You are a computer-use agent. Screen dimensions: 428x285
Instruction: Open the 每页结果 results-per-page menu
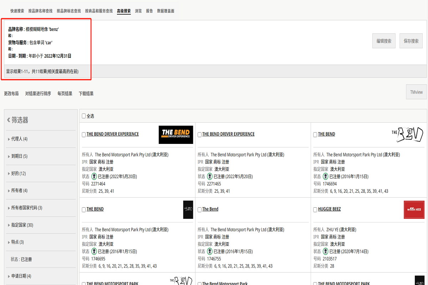point(65,94)
